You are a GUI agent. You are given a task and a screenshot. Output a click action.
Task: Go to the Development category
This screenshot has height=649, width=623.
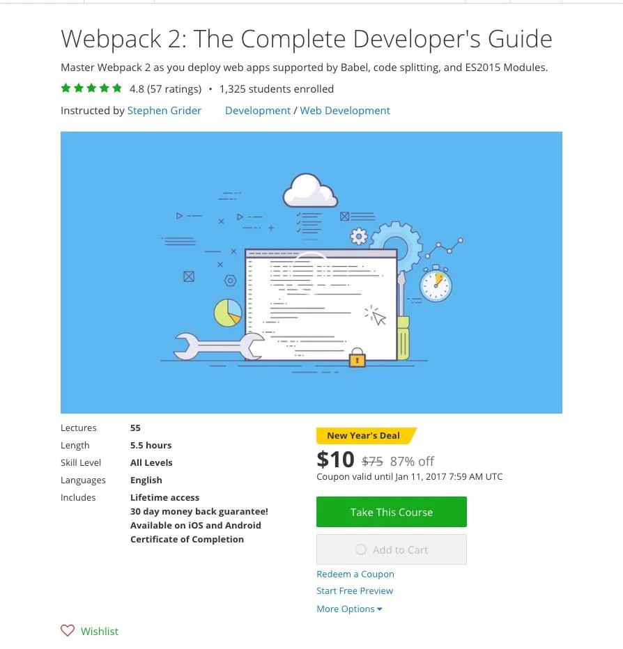tap(258, 111)
